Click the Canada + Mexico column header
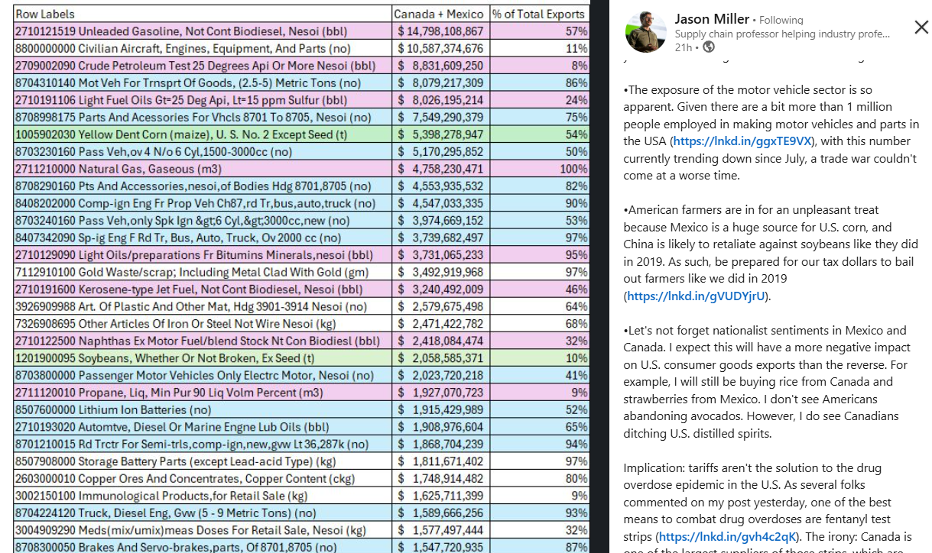 coord(439,14)
